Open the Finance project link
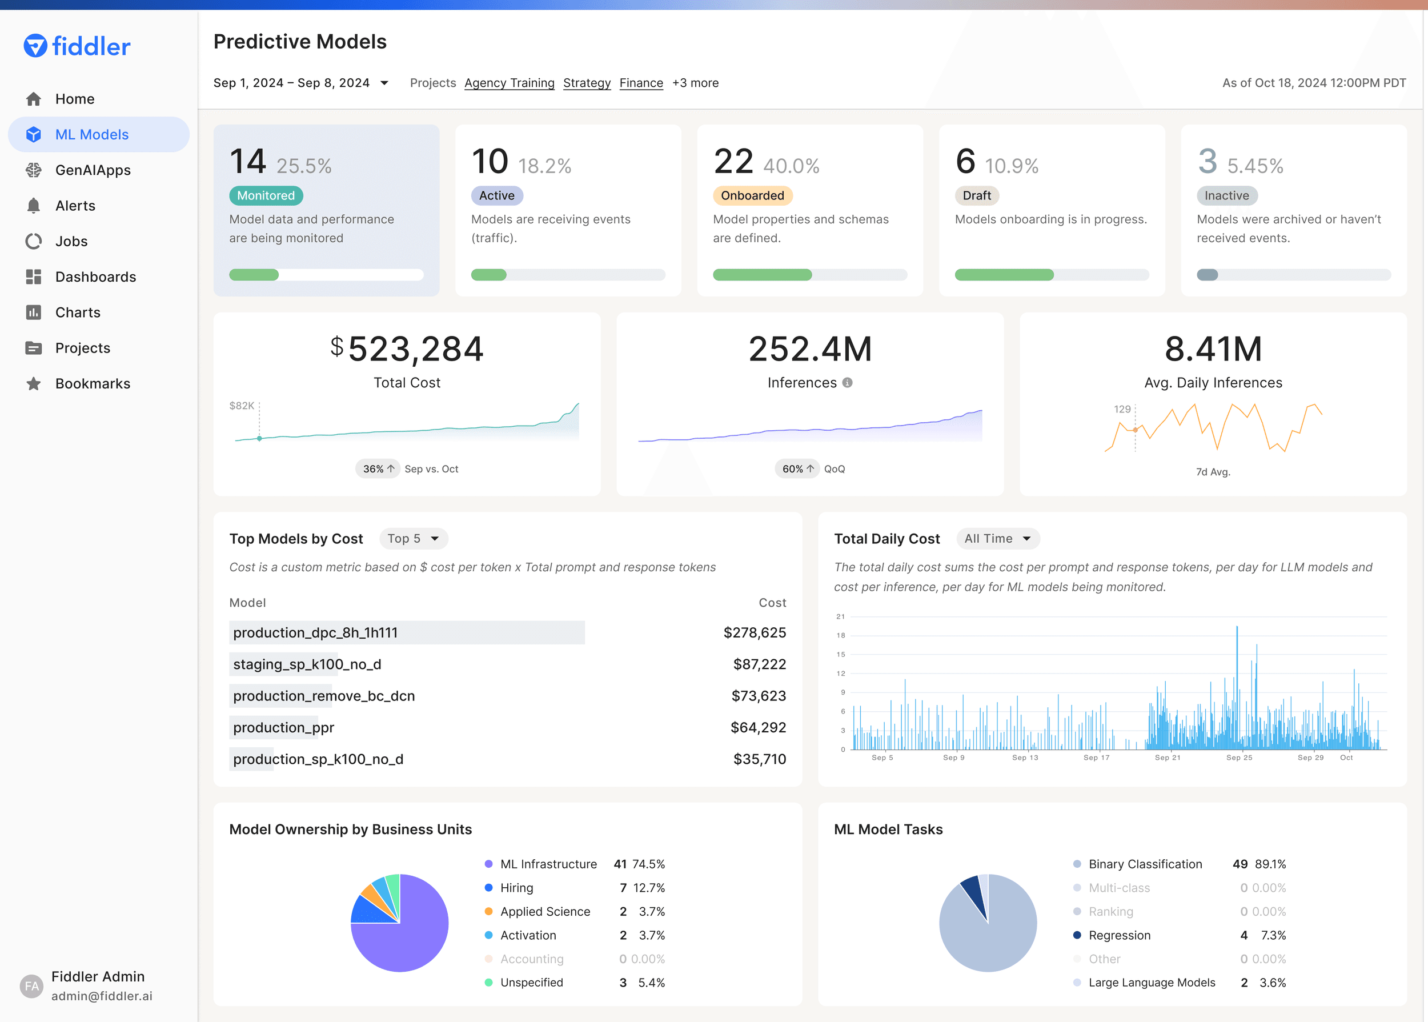The image size is (1428, 1022). pyautogui.click(x=641, y=83)
